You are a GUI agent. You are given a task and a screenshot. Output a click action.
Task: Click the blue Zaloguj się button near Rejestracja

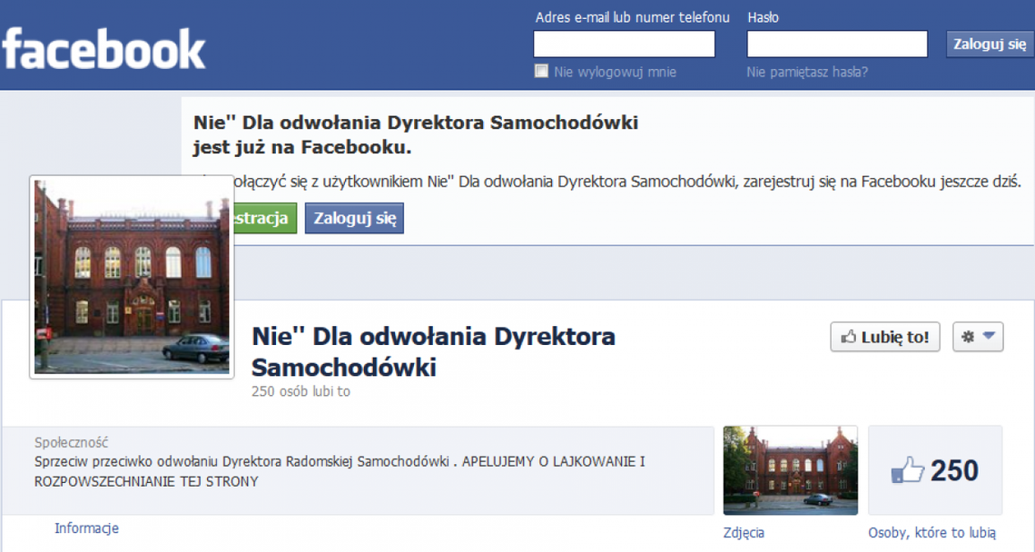click(354, 218)
